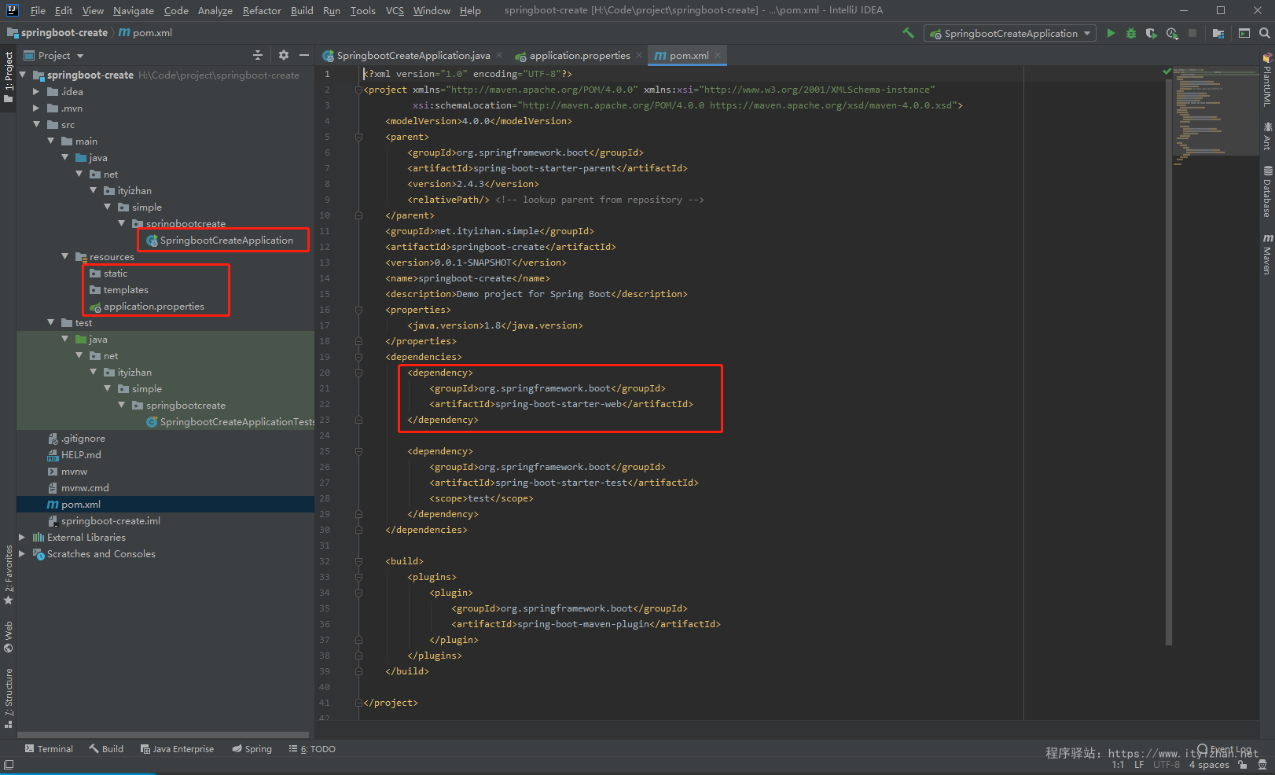Click the UTF-8 encoding status item

[x=1167, y=765]
